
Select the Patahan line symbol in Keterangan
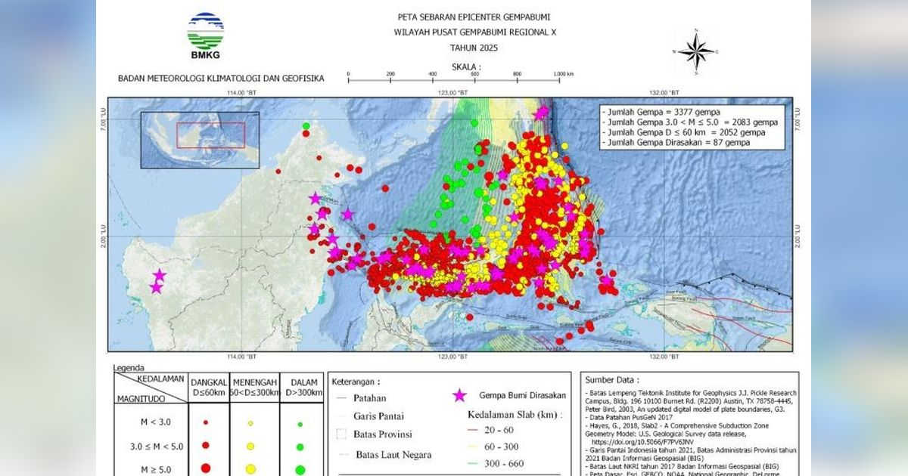coord(342,397)
